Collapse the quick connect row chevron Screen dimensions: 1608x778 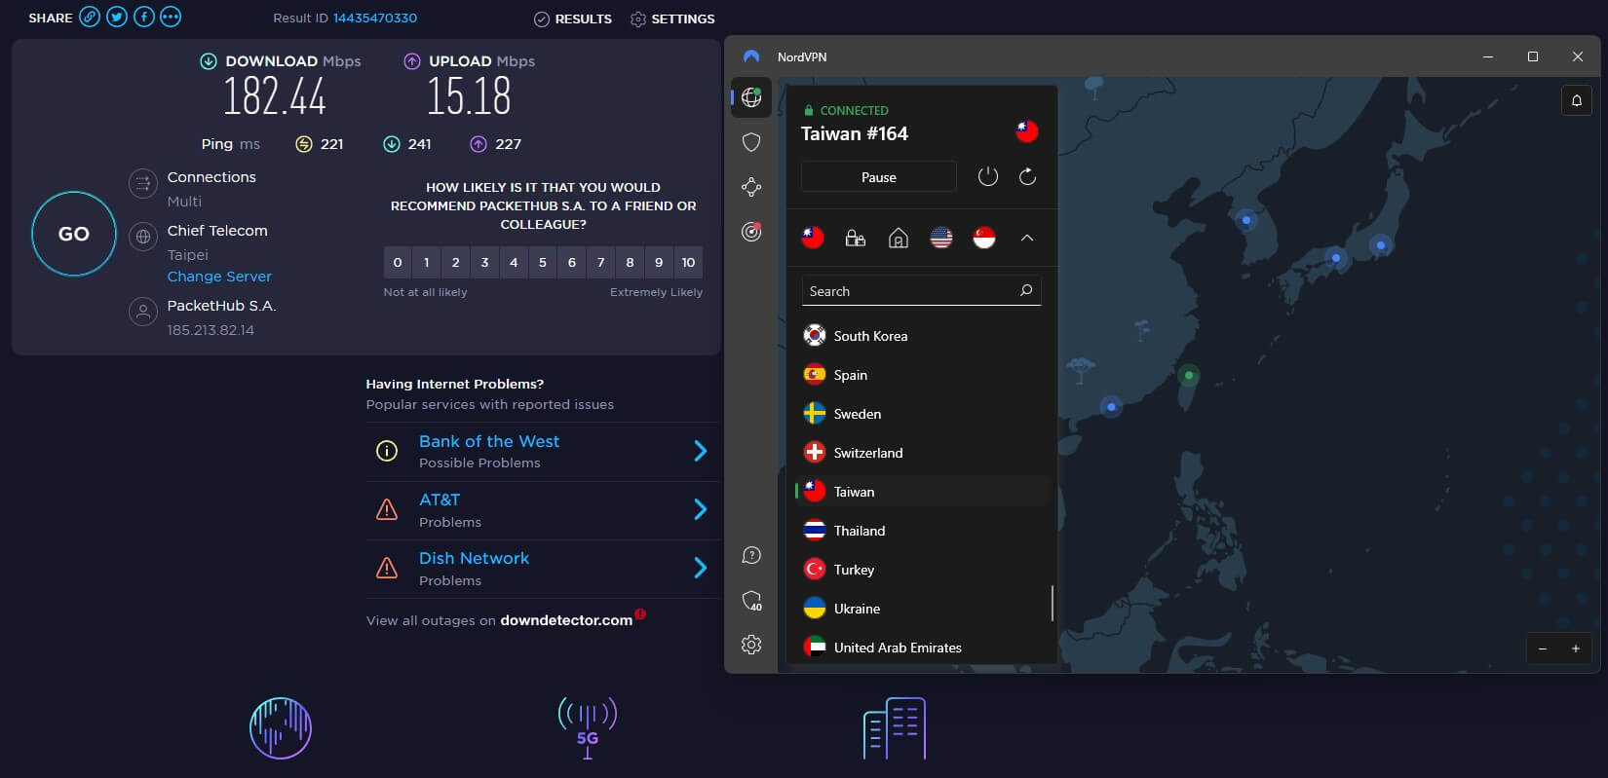(x=1027, y=238)
